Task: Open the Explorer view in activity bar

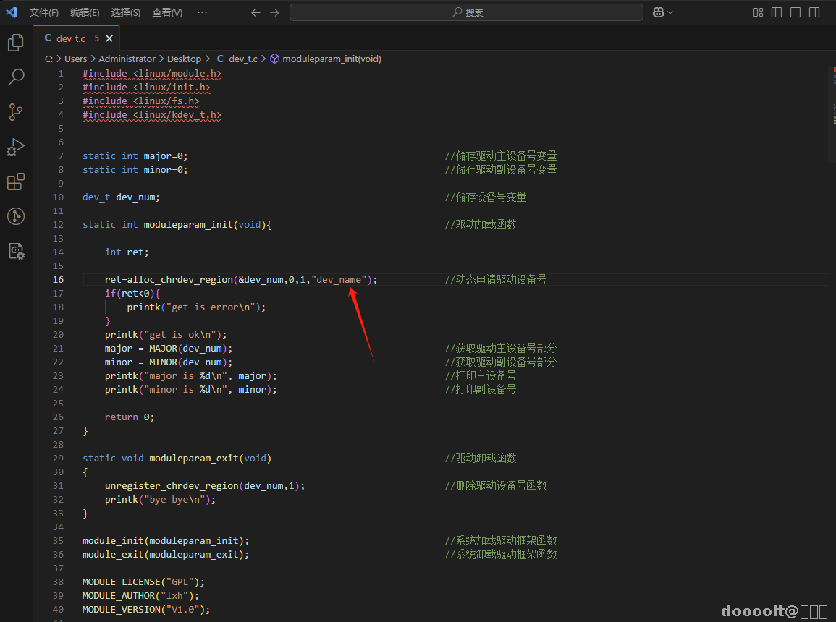Action: pyautogui.click(x=16, y=43)
